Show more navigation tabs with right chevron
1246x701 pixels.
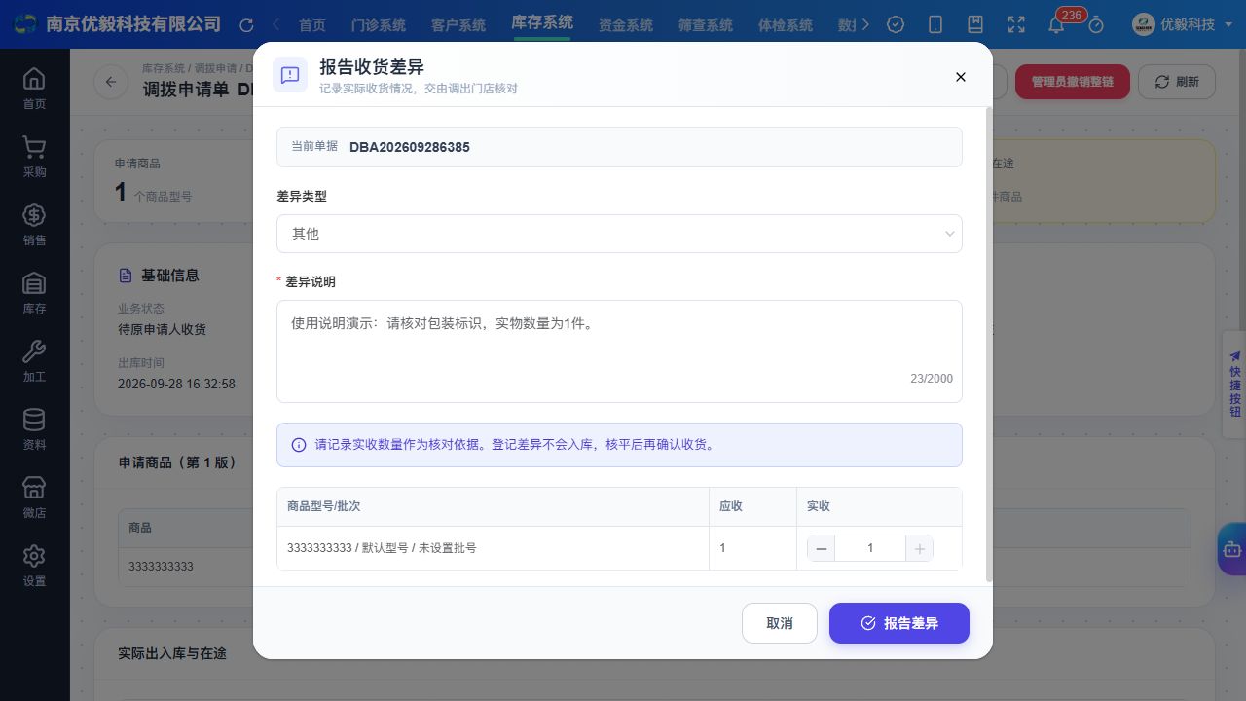(865, 24)
